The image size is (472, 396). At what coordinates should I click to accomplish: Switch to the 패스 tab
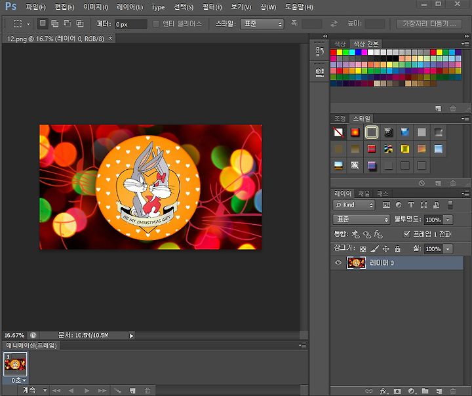383,193
